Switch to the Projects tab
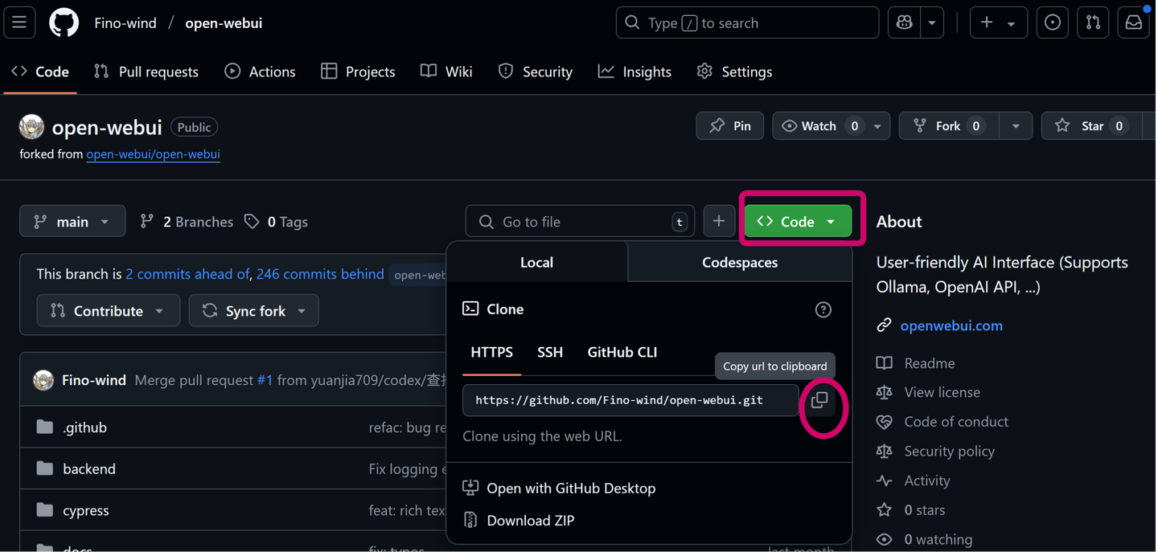1158x552 pixels. pos(358,72)
